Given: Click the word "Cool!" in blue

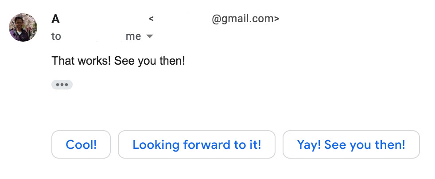Looking at the screenshot, I should pyautogui.click(x=81, y=144).
